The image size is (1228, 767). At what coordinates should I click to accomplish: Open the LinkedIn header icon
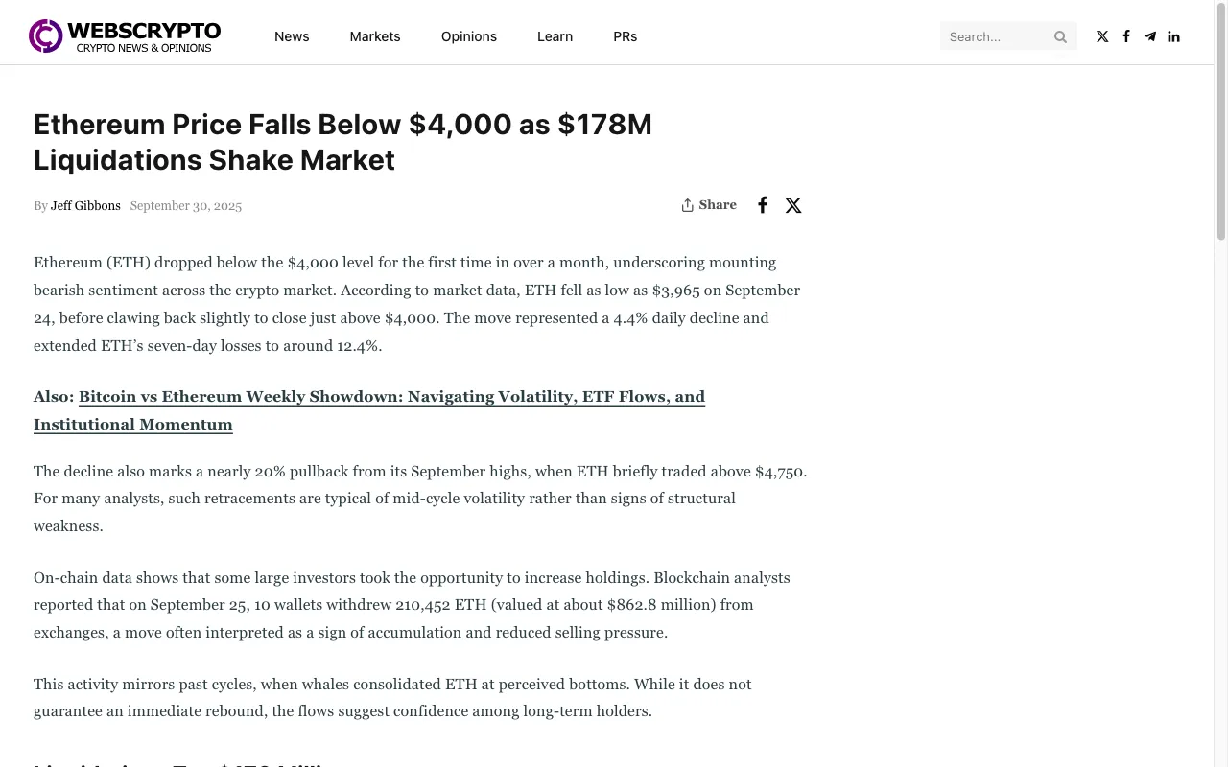point(1173,36)
